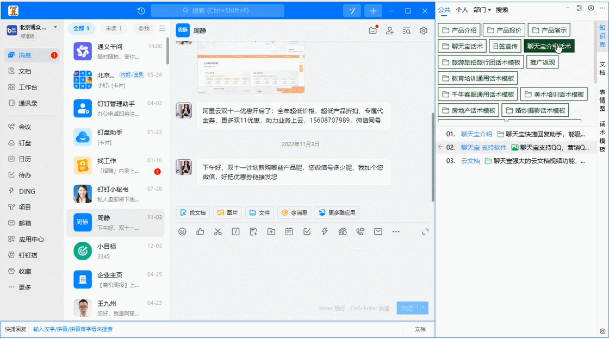Viewport: 609px width, 339px height.
Task: Click the three-dots more icon in message toolbar
Action: point(396,231)
